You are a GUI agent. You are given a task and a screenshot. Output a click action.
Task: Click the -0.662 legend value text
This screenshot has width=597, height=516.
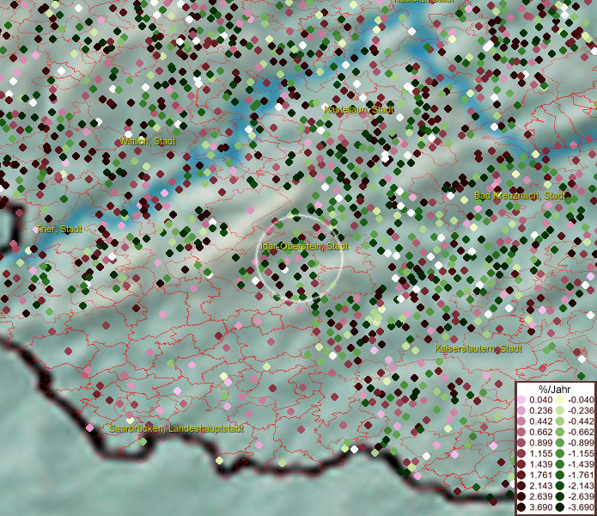pyautogui.click(x=581, y=433)
